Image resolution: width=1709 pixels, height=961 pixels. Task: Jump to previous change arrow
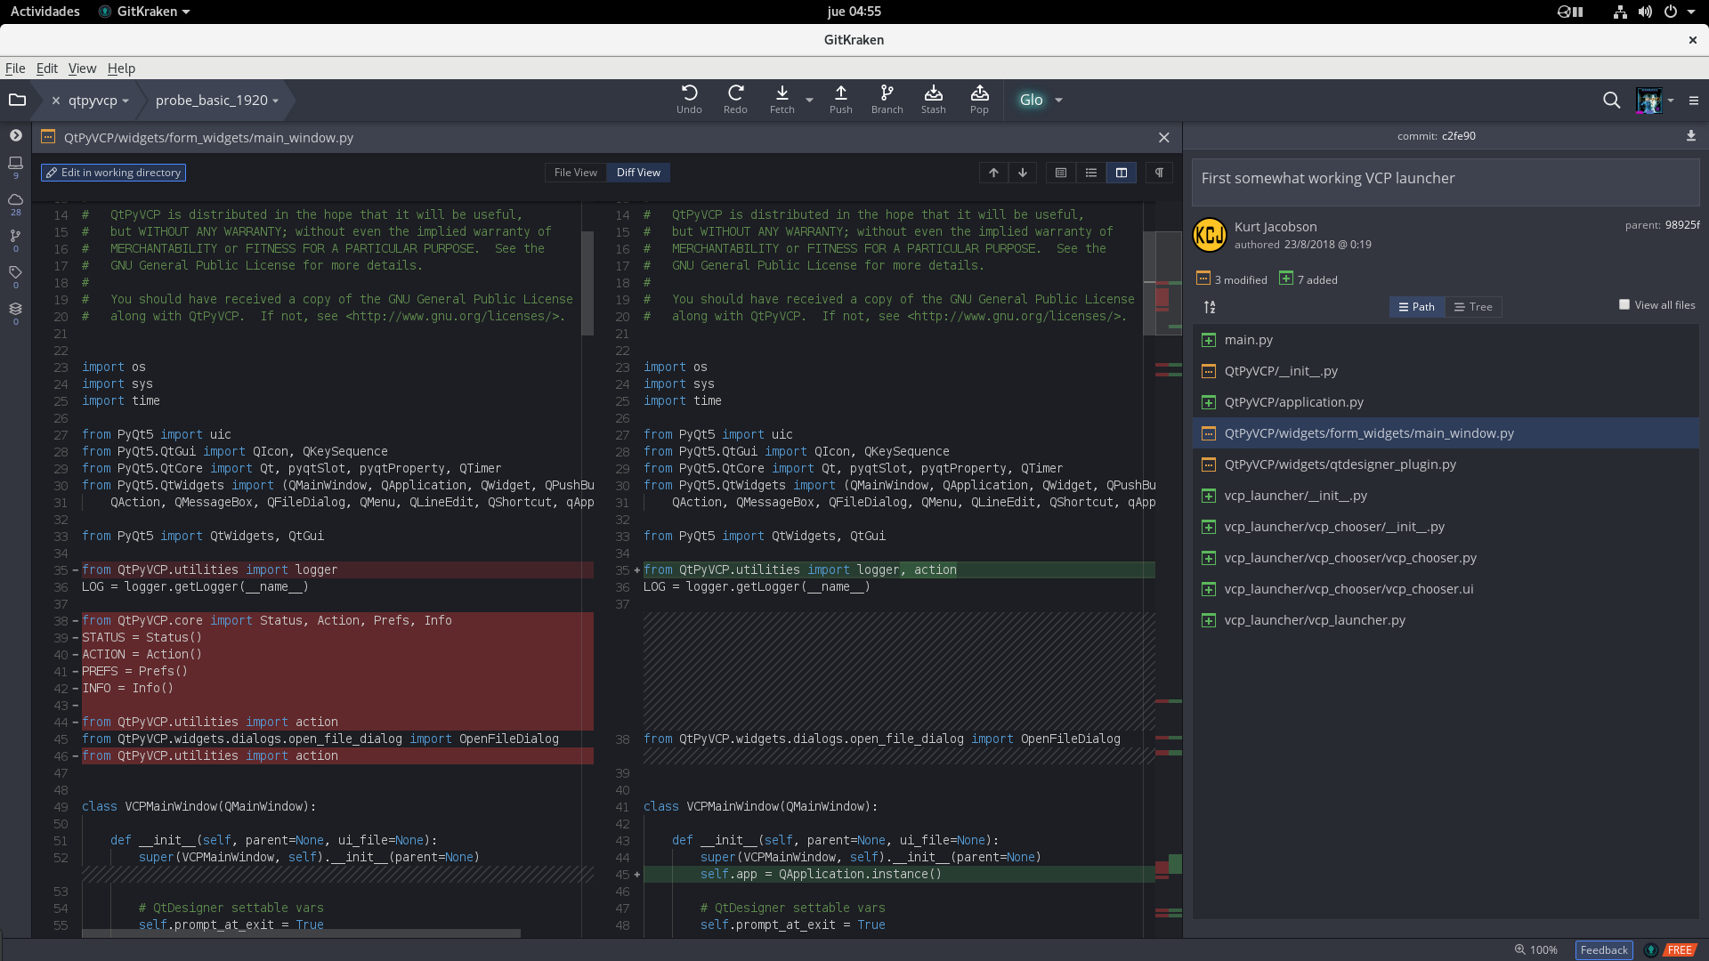[993, 173]
